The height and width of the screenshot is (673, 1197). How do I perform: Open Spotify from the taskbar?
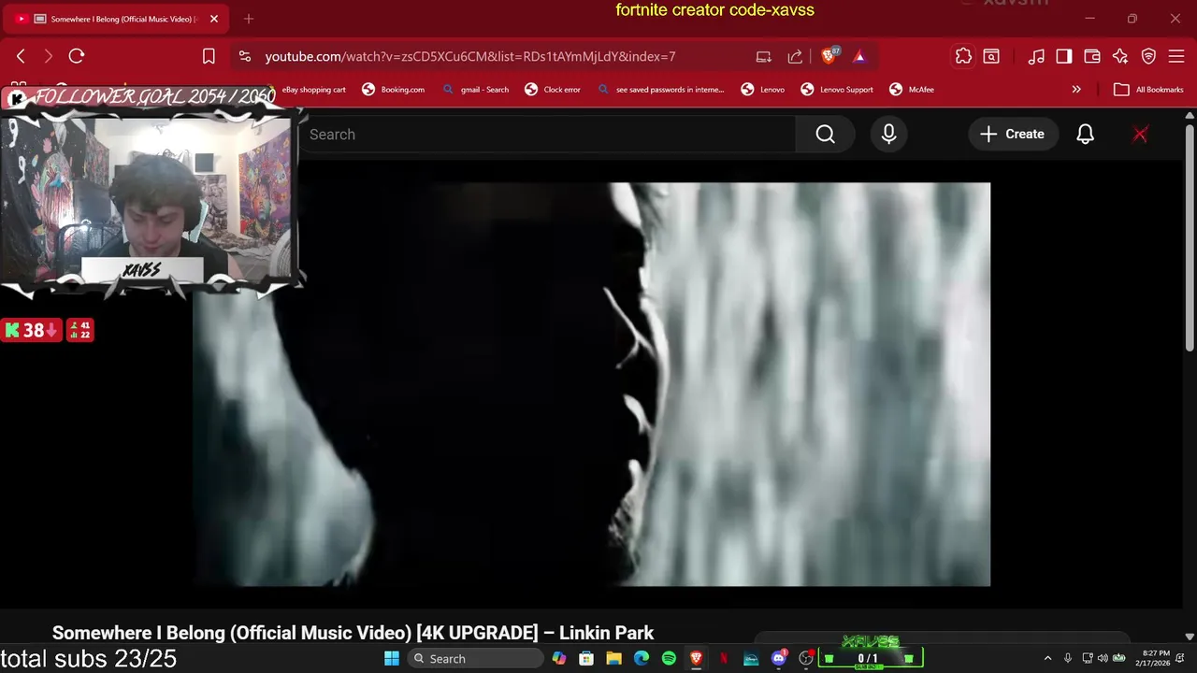[669, 659]
